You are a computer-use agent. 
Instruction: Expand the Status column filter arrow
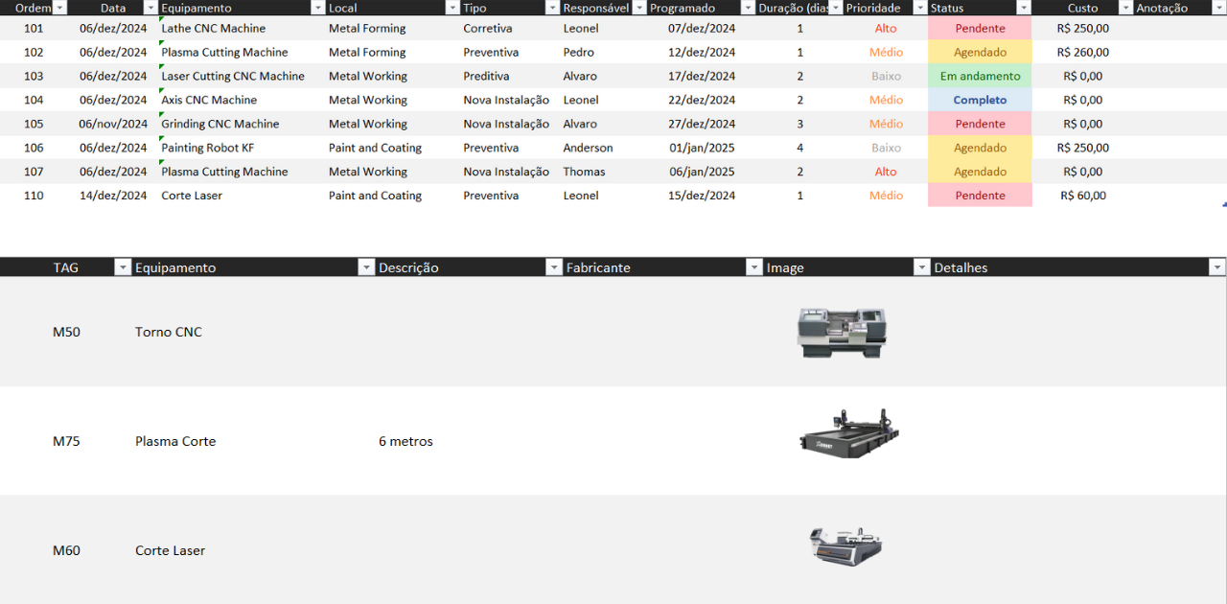pos(1024,8)
